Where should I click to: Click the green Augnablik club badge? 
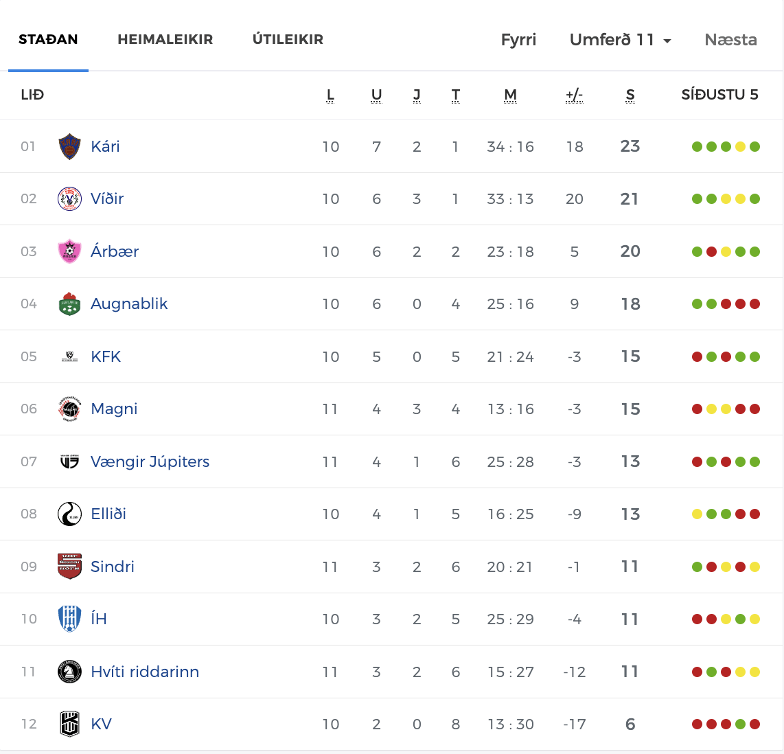pyautogui.click(x=69, y=304)
